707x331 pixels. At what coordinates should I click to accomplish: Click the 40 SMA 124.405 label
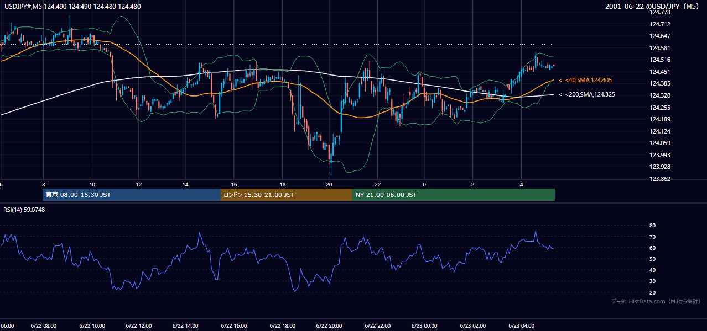pos(585,81)
